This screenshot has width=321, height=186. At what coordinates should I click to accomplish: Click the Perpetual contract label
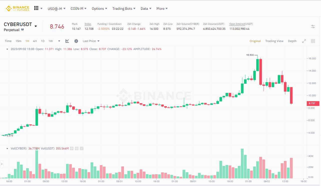[11, 30]
